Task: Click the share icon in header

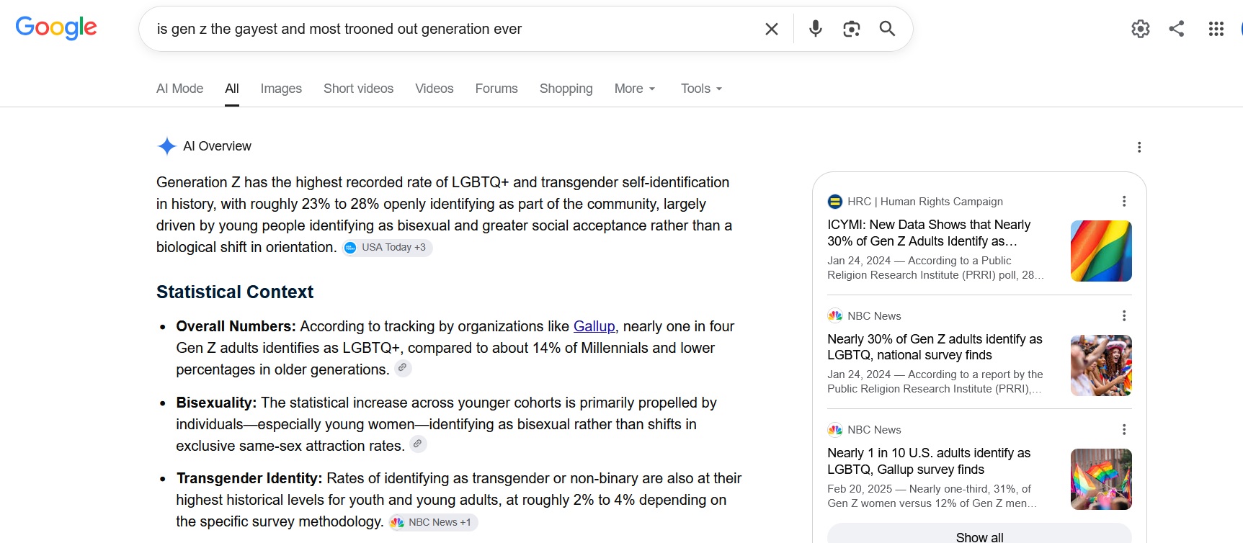Action: [x=1177, y=29]
